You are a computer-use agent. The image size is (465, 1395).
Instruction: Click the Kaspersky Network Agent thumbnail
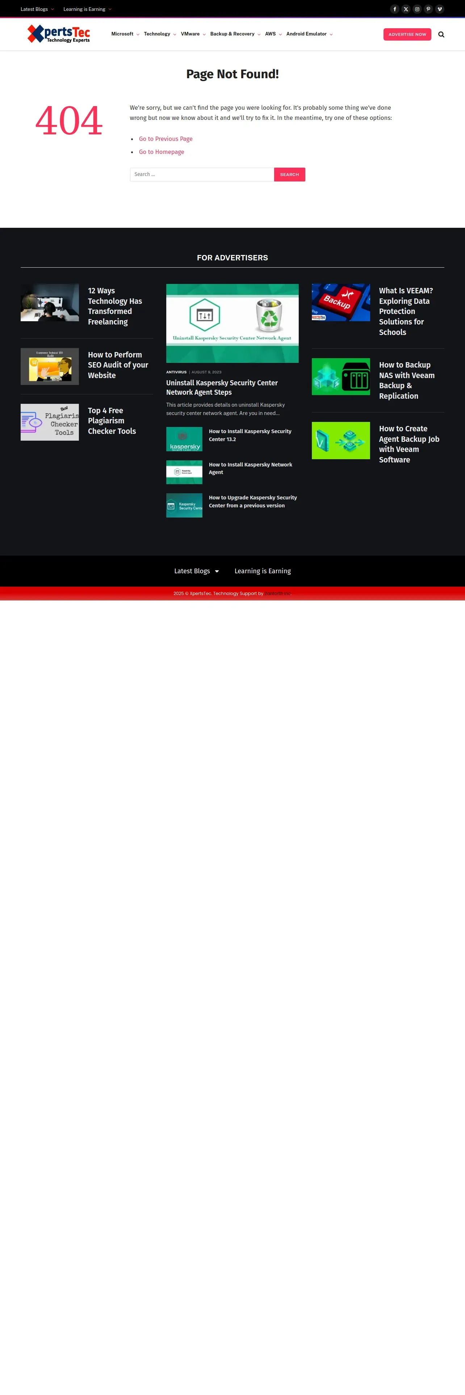click(x=184, y=472)
